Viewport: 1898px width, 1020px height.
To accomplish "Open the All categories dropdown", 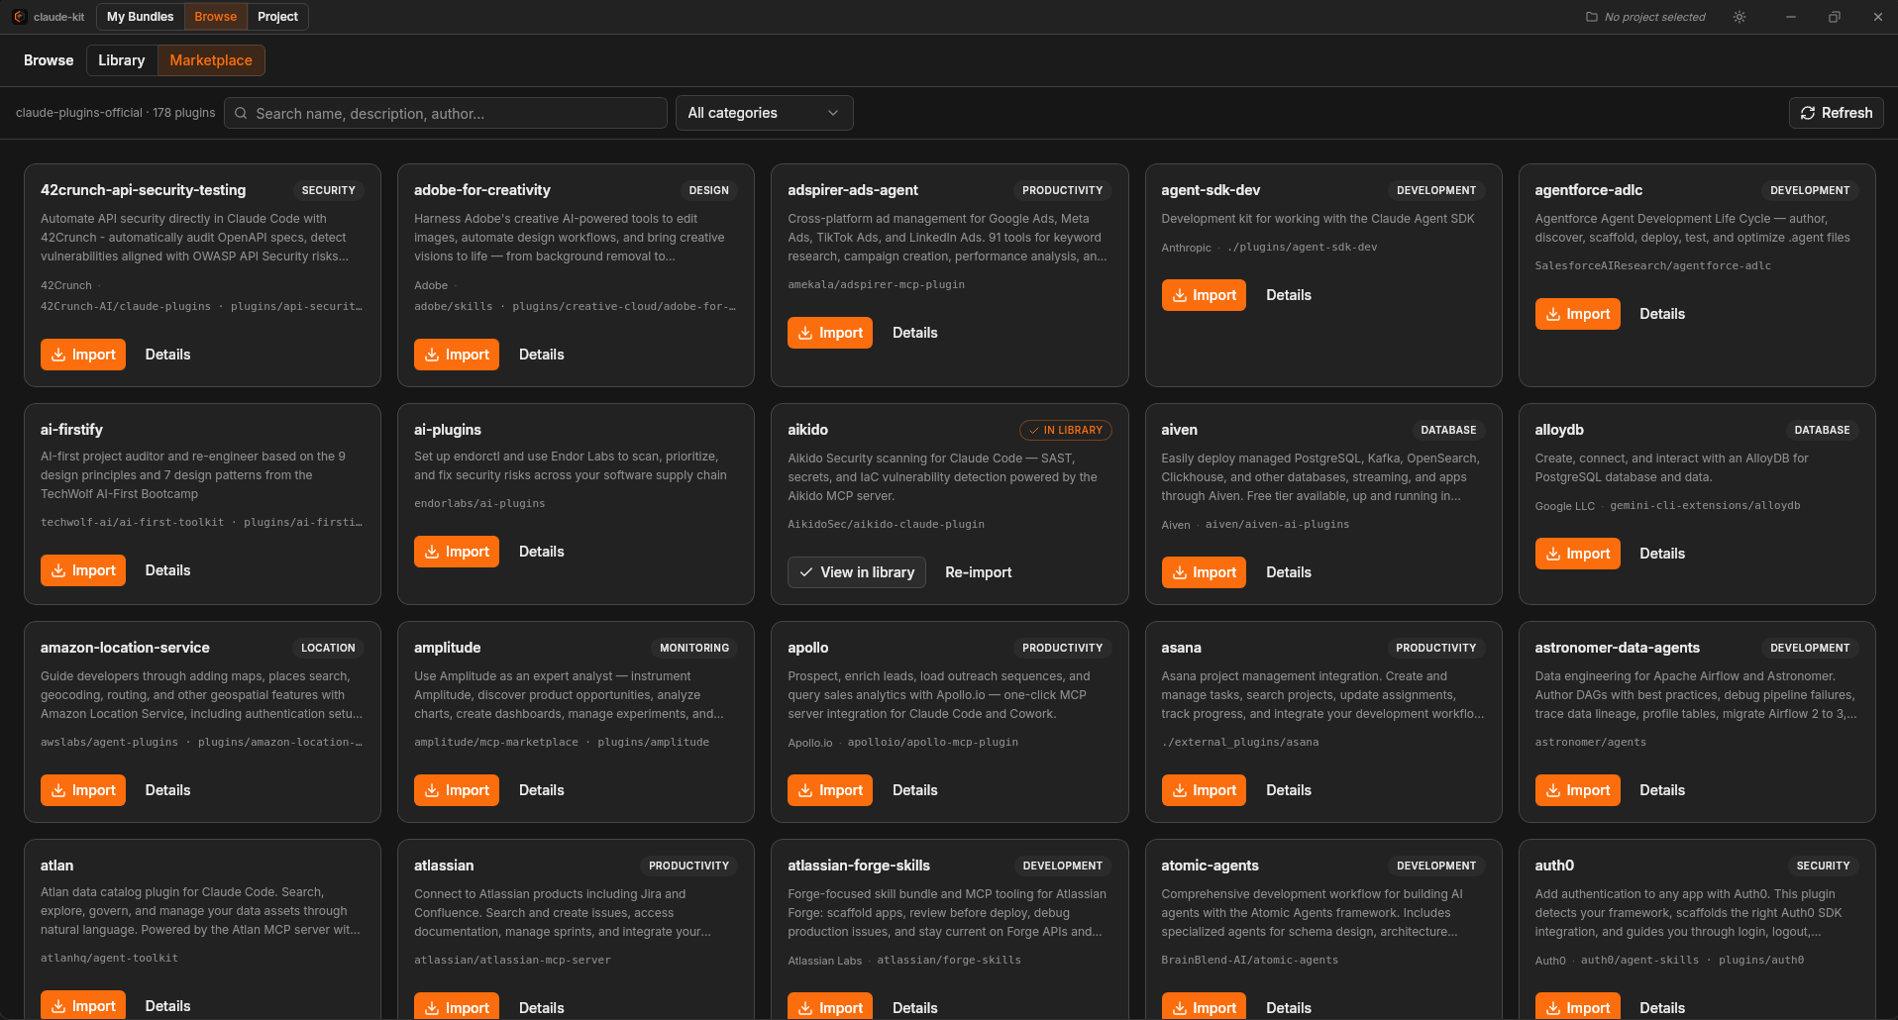I will (x=764, y=113).
